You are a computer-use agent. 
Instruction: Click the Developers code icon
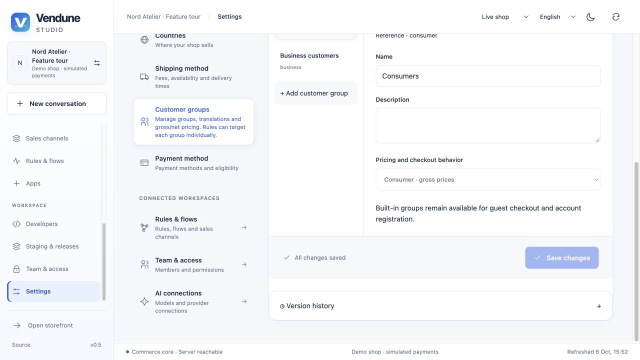coord(16,224)
